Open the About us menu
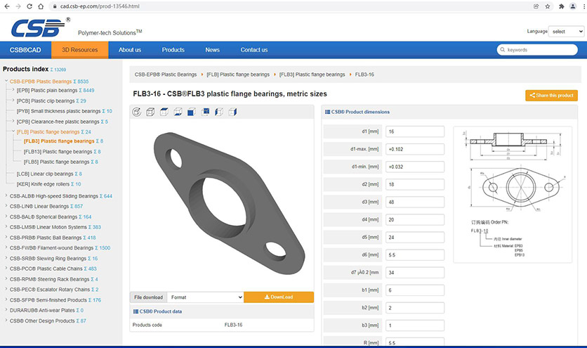 (x=130, y=50)
